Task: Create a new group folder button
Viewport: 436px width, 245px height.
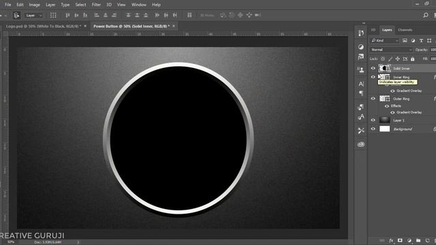Action: pos(418,240)
